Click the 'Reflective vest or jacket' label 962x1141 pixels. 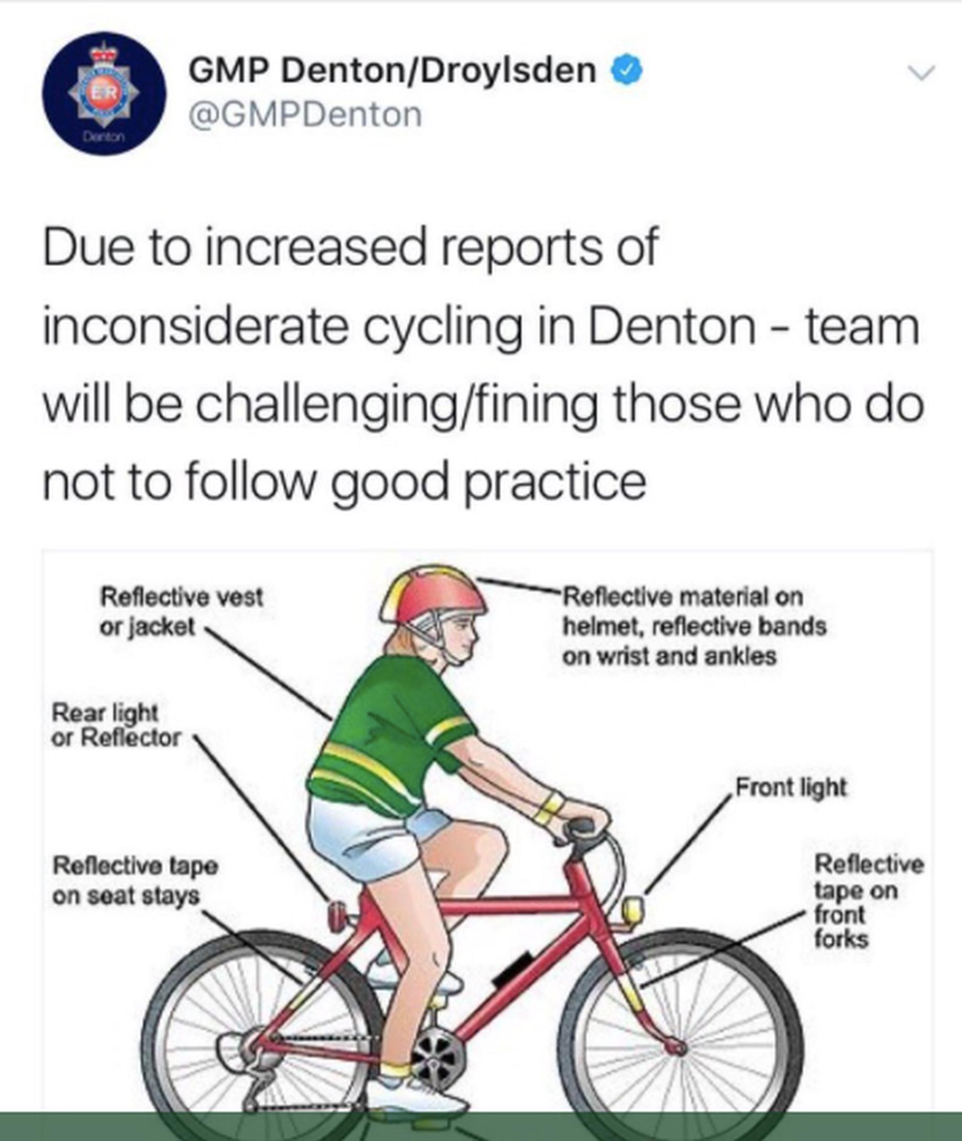(x=181, y=612)
